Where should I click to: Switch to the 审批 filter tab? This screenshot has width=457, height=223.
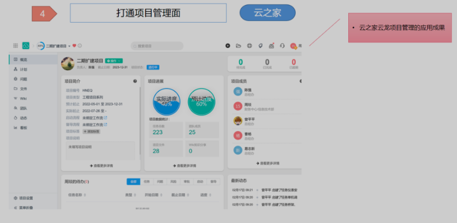click(x=187, y=182)
